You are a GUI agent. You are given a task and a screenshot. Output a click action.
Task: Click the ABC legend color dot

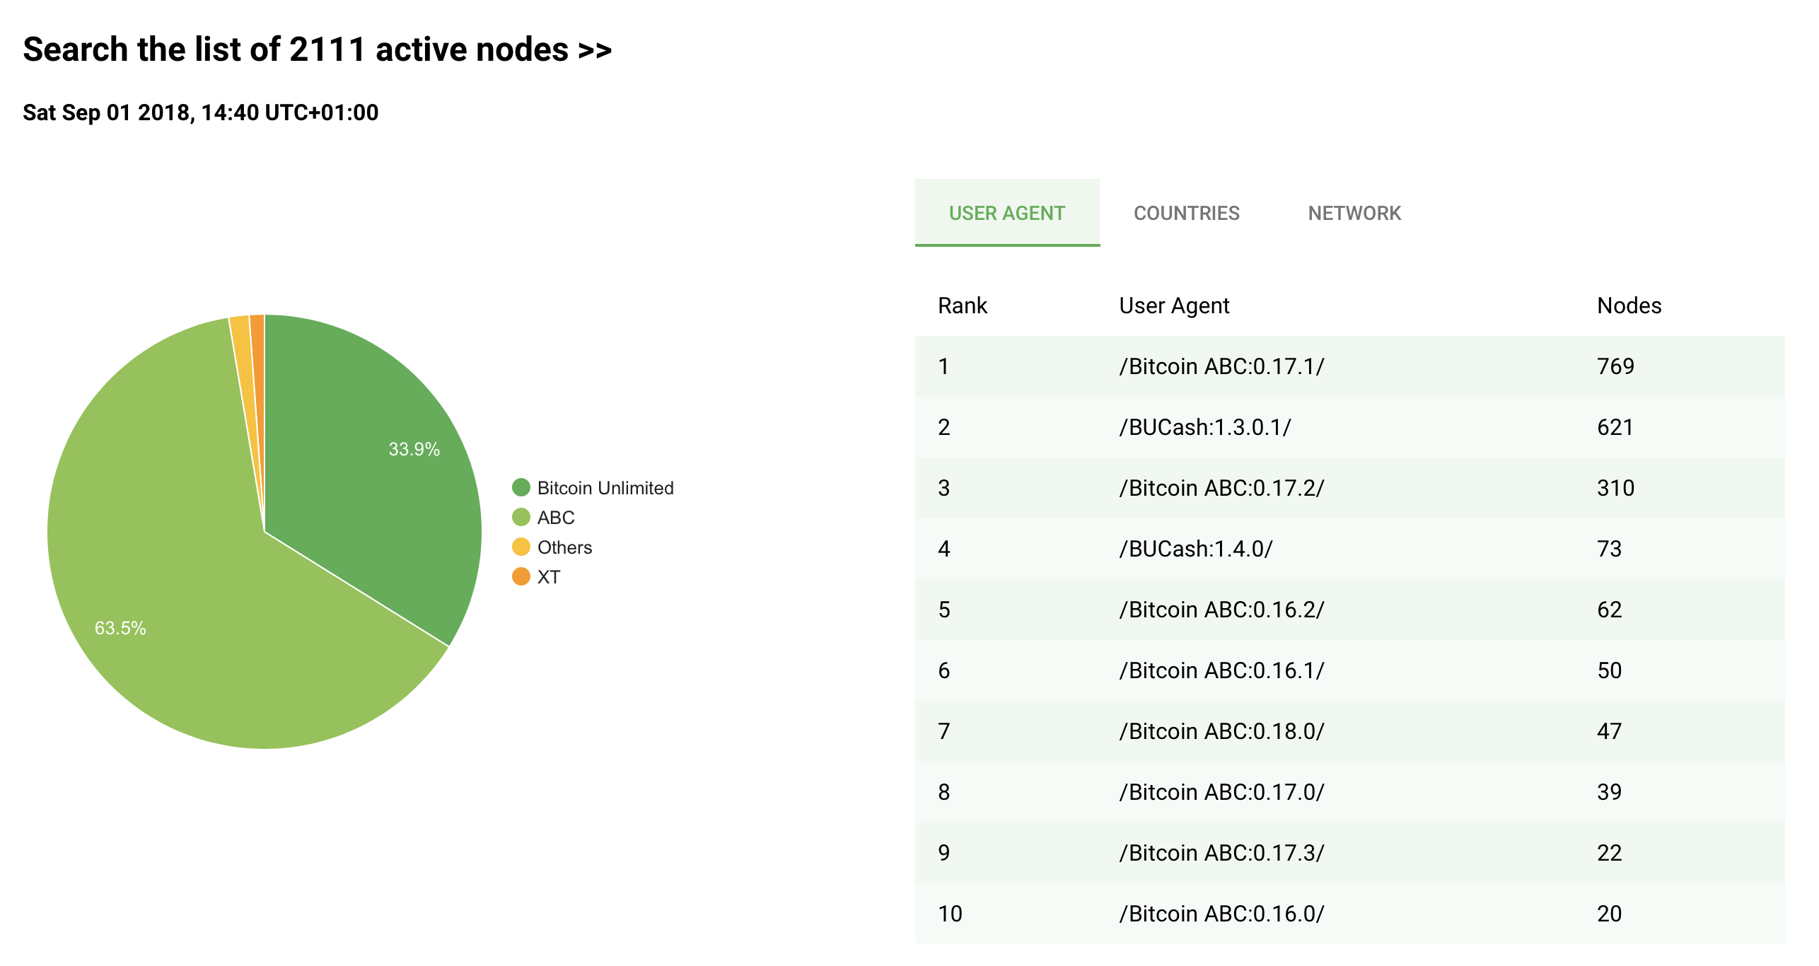pyautogui.click(x=521, y=517)
